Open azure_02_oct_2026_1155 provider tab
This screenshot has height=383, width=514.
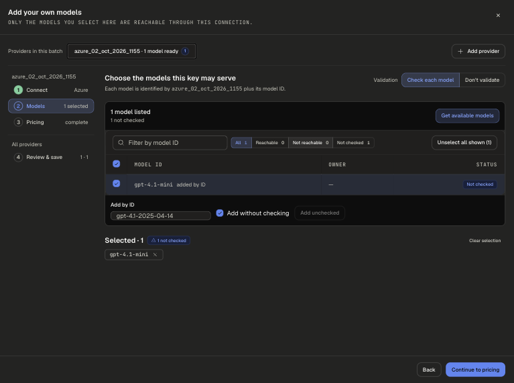tap(131, 51)
